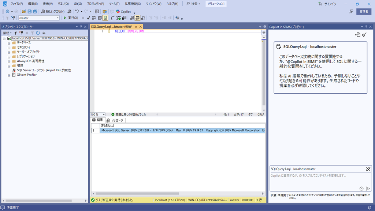Toggle the Query Options highlighted button
The height and width of the screenshot is (211, 375).
pyautogui.click(x=105, y=18)
